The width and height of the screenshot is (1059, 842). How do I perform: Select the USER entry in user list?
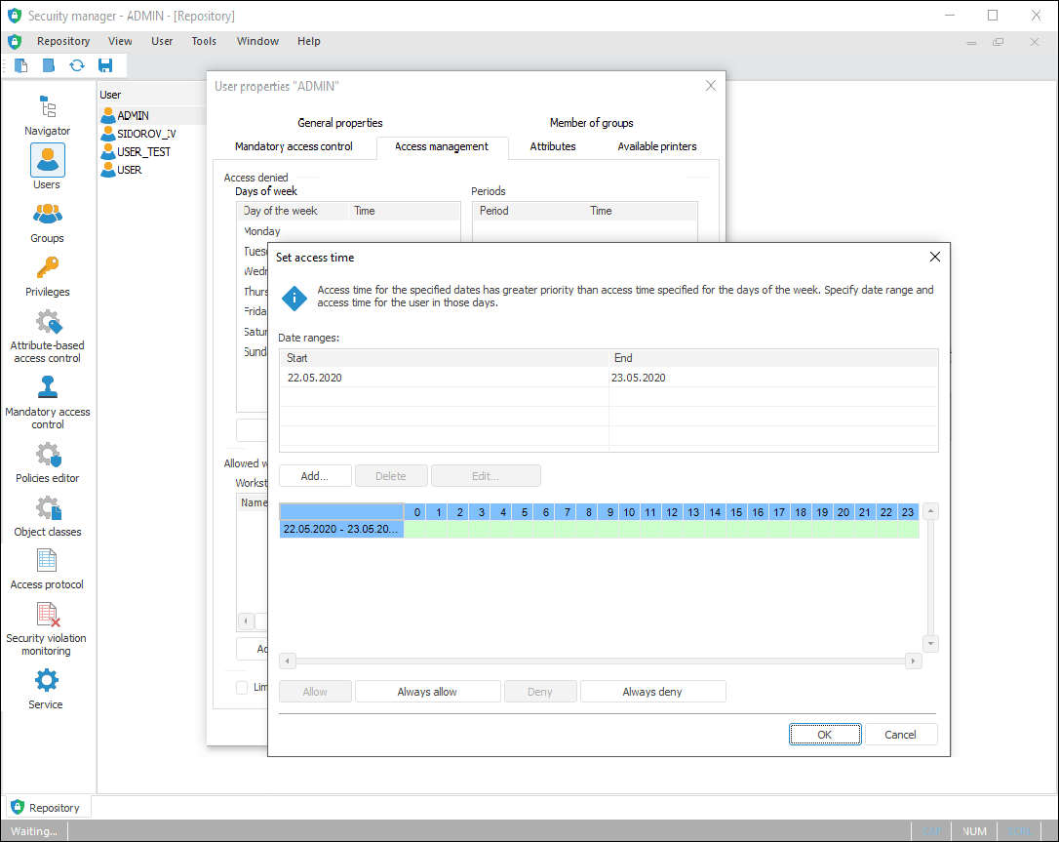point(122,170)
